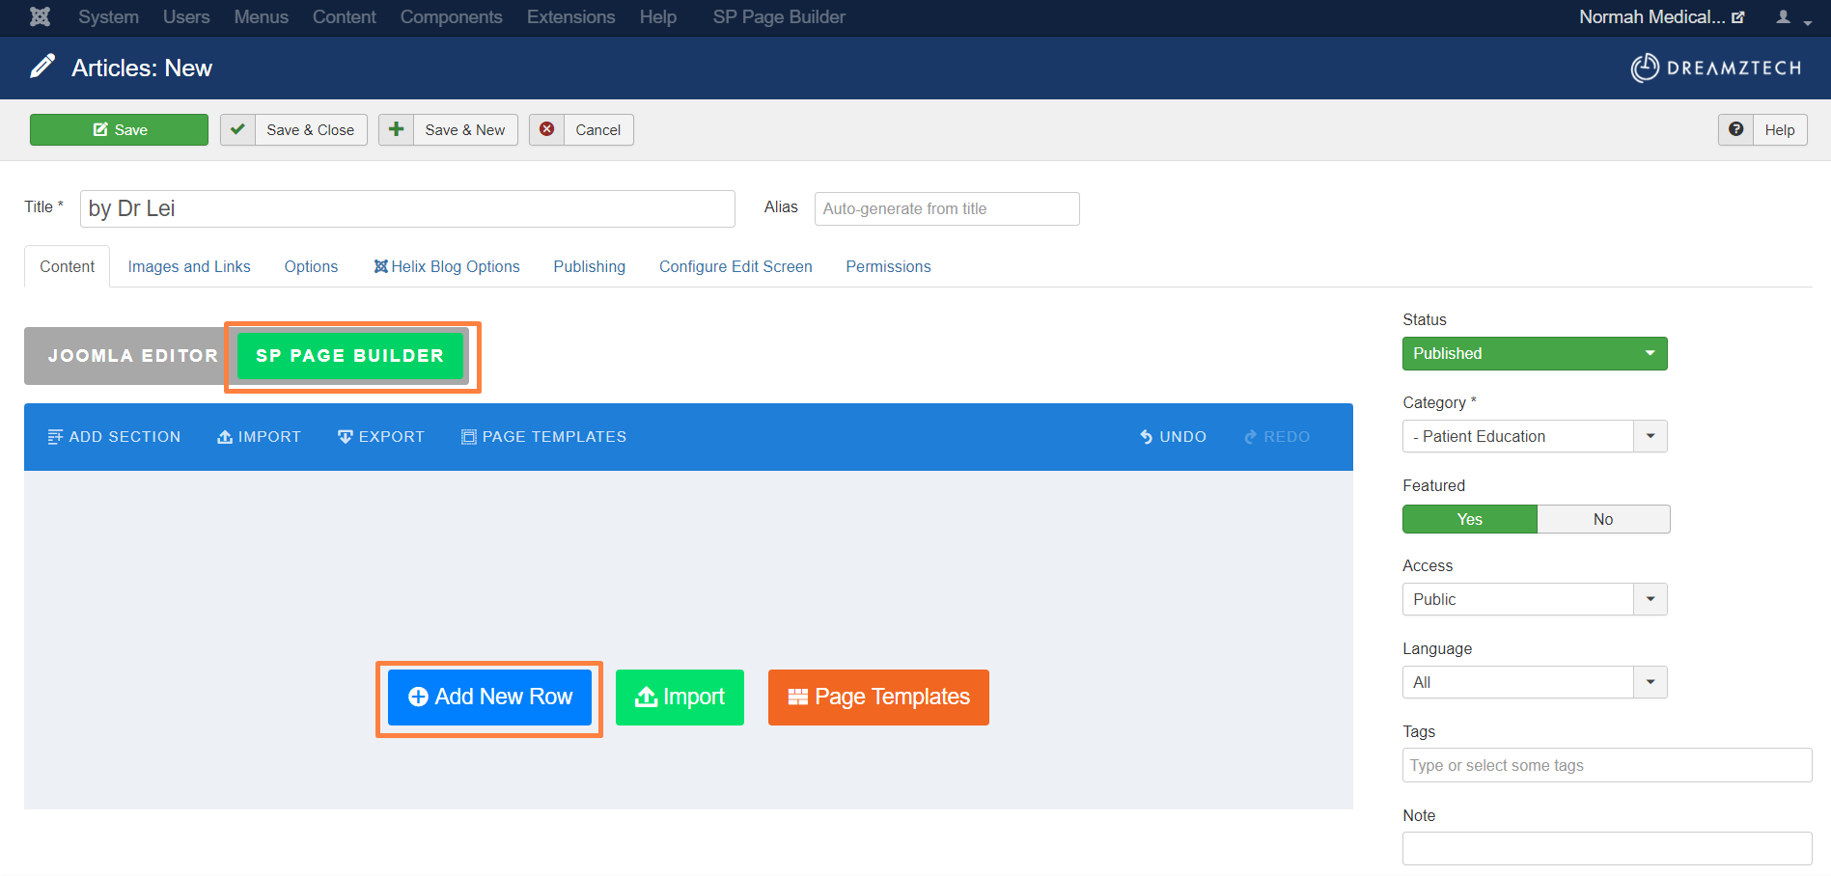Click Export in the builder toolbar
This screenshot has width=1831, height=876.
click(381, 437)
